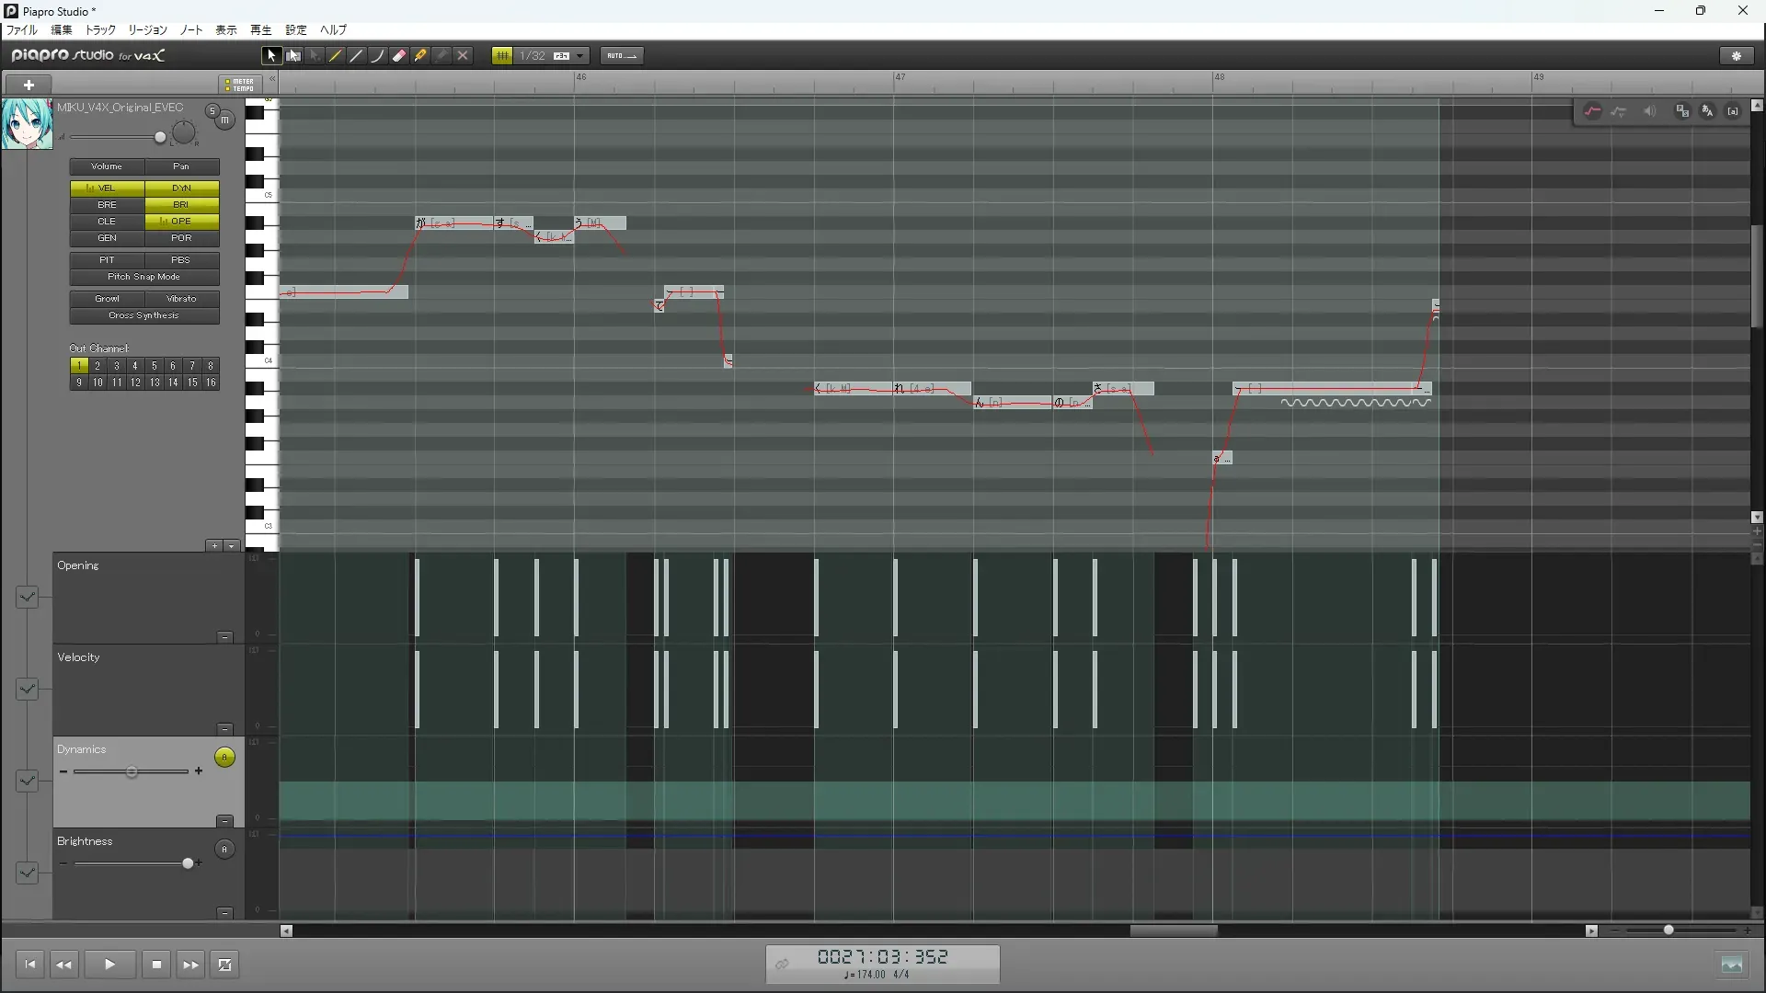Click the Pitch Snap Mode button
The image size is (1766, 993).
[143, 277]
